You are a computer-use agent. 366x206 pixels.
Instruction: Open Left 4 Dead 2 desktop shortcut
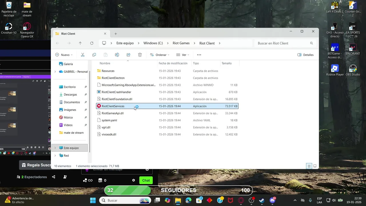click(335, 7)
